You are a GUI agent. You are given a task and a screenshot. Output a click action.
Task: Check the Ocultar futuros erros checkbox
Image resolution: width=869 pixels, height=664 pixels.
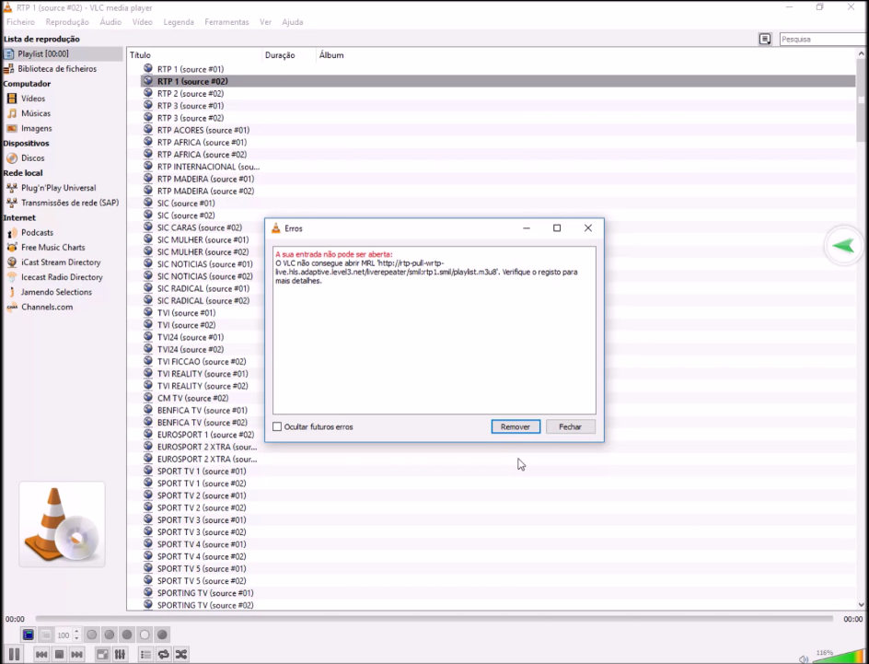[277, 426]
